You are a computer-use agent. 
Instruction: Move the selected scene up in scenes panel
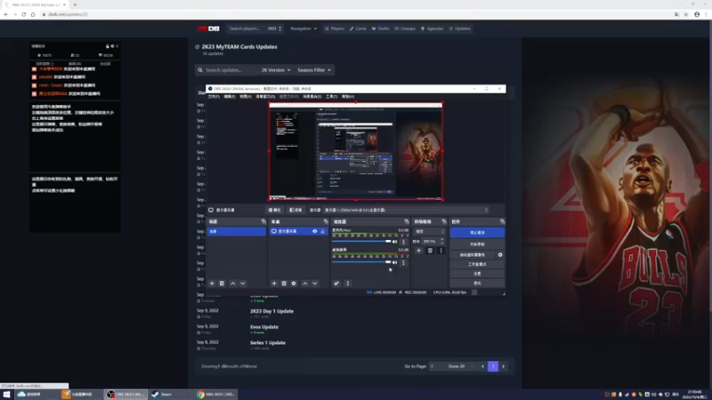[x=233, y=284]
